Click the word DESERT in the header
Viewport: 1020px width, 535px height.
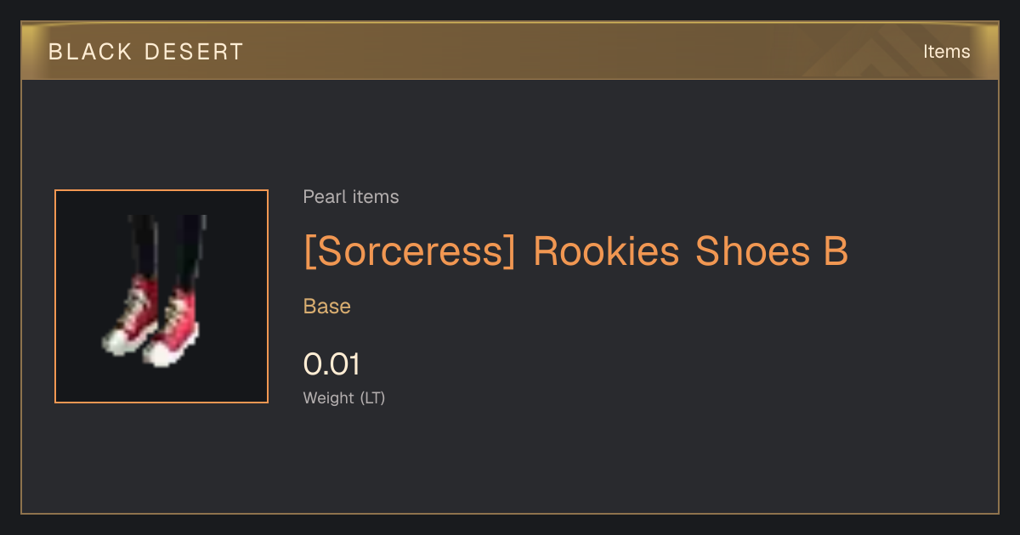click(x=195, y=52)
